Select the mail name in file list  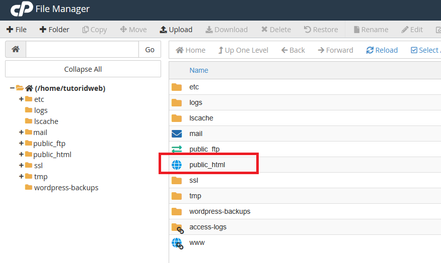(x=196, y=134)
